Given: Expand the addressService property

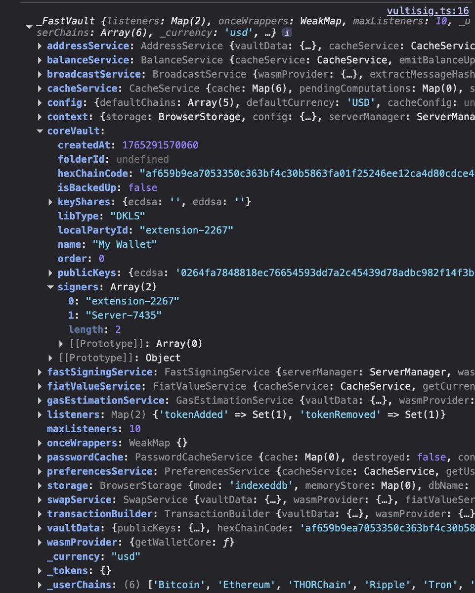Looking at the screenshot, I should click(40, 46).
